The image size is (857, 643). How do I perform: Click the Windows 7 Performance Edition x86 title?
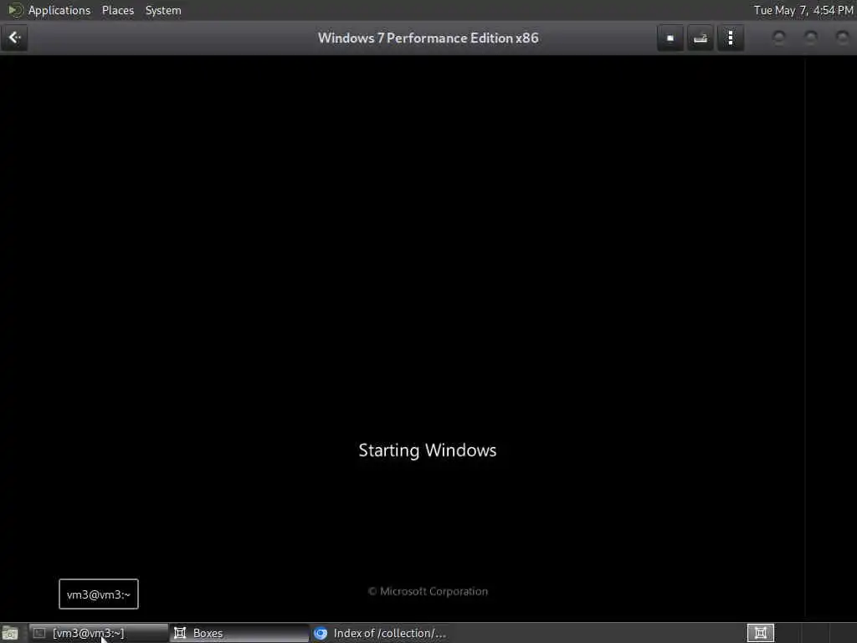tap(428, 39)
